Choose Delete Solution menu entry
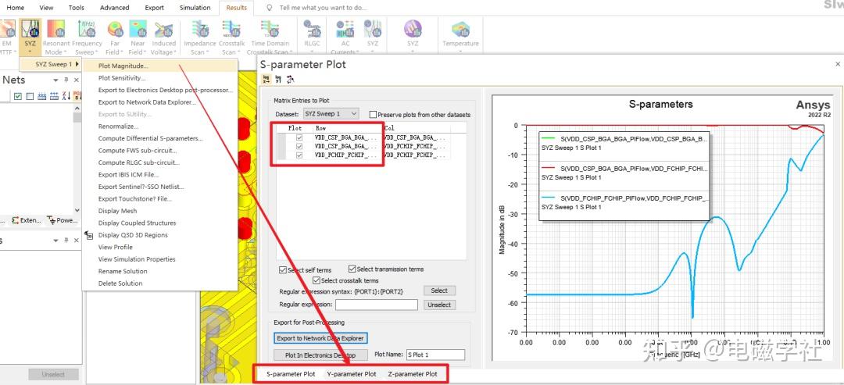Image resolution: width=844 pixels, height=385 pixels. coord(160,283)
